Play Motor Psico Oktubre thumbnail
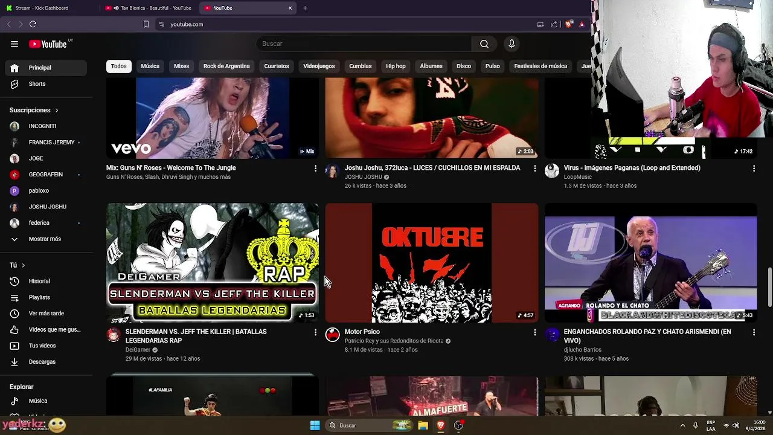 [432, 263]
